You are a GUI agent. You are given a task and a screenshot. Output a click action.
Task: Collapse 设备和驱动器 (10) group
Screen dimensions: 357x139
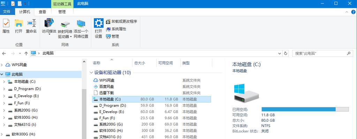[x=91, y=73]
